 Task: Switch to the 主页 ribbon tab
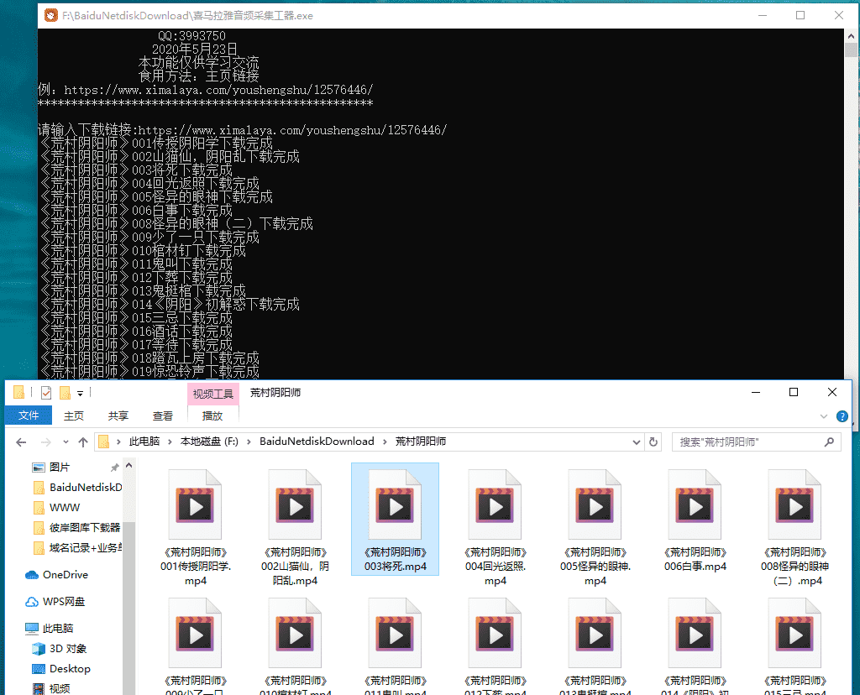click(74, 416)
